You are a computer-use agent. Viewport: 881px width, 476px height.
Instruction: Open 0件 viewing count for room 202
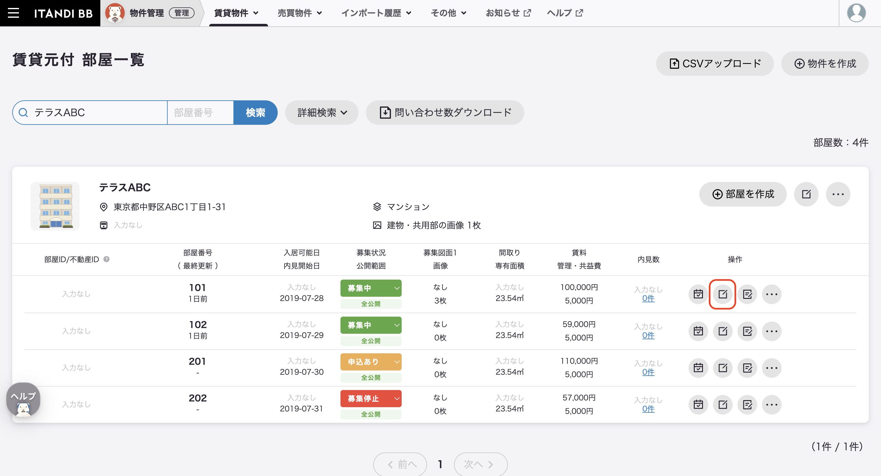click(648, 409)
